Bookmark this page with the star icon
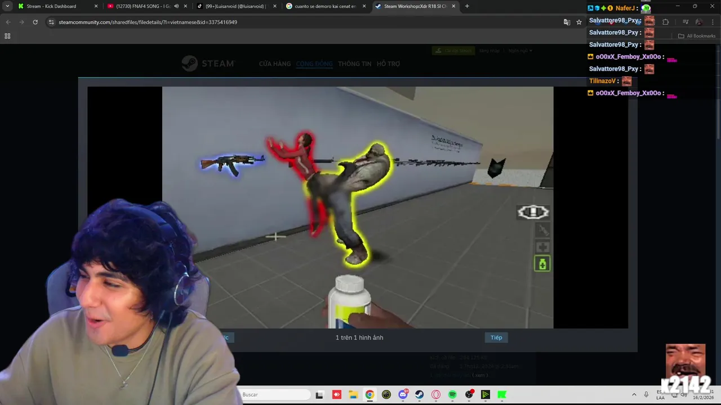The width and height of the screenshot is (721, 405). coord(579,22)
